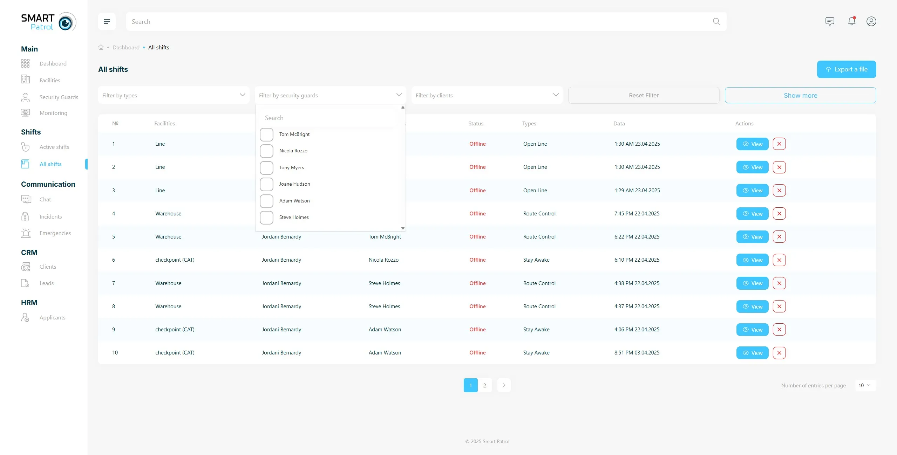Click the Reset Filter button
The image size is (897, 455).
click(x=644, y=95)
